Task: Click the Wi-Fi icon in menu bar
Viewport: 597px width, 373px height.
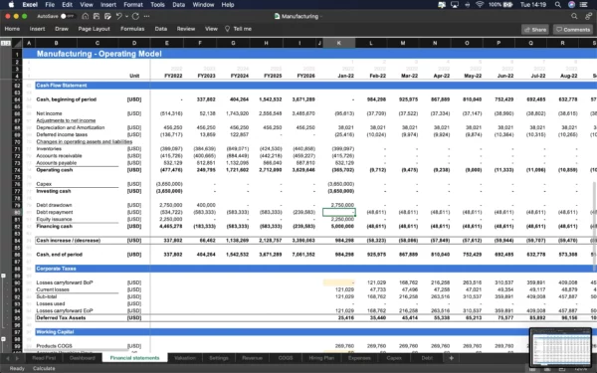Action: (480, 5)
